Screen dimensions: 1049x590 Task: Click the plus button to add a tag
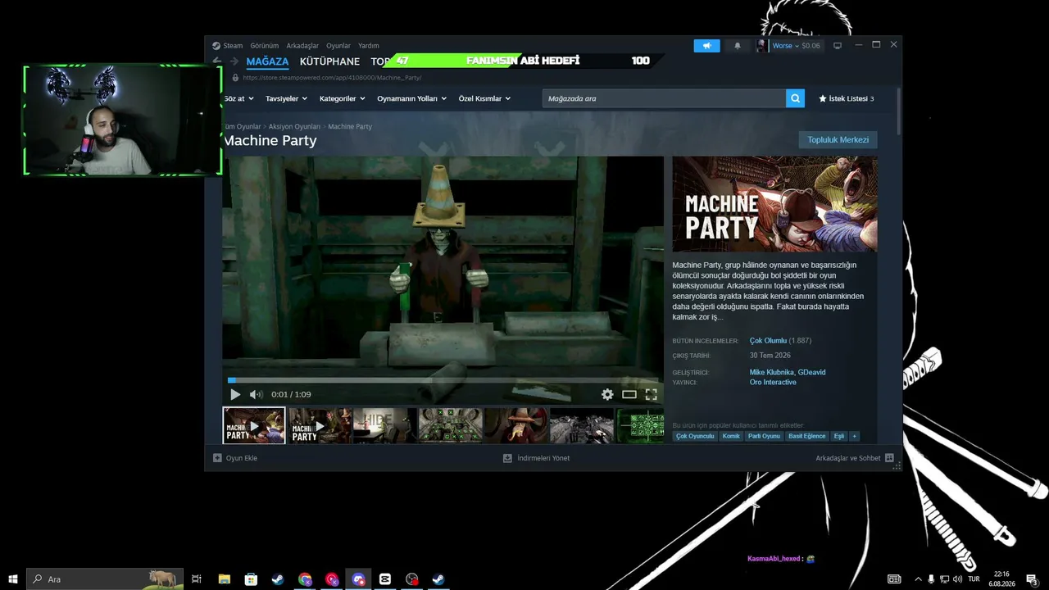854,436
